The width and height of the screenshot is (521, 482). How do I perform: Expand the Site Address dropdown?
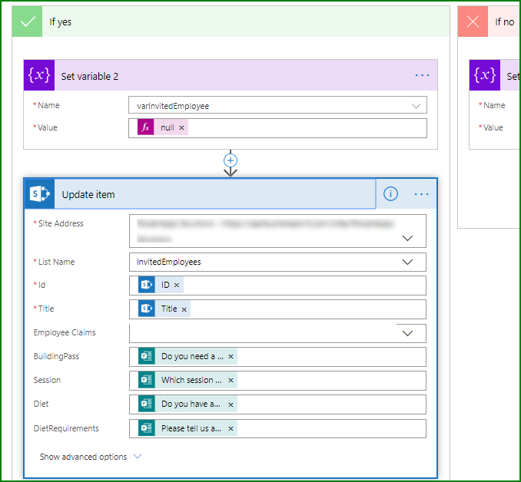[407, 239]
